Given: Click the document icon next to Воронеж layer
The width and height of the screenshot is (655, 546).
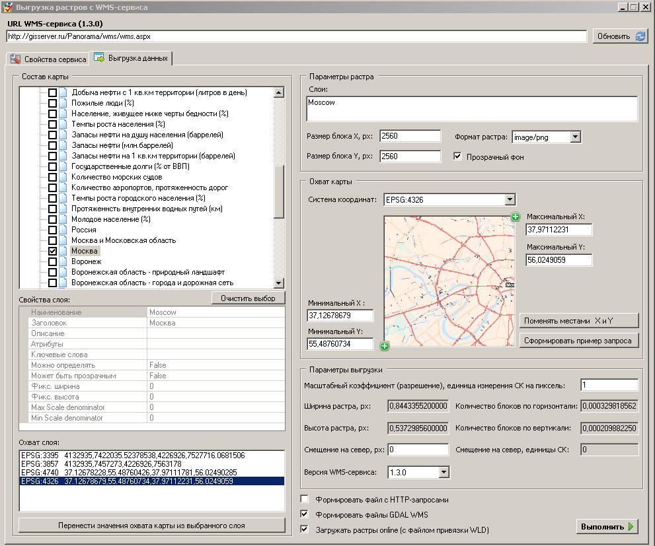Looking at the screenshot, I should pos(63,261).
